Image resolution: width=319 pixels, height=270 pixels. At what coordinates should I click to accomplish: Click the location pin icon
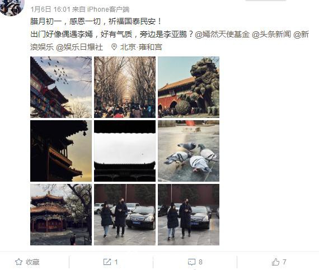click(x=114, y=47)
